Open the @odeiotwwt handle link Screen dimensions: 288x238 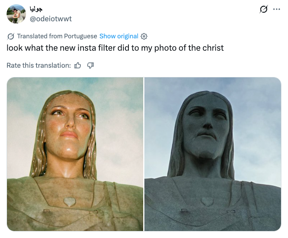51,19
